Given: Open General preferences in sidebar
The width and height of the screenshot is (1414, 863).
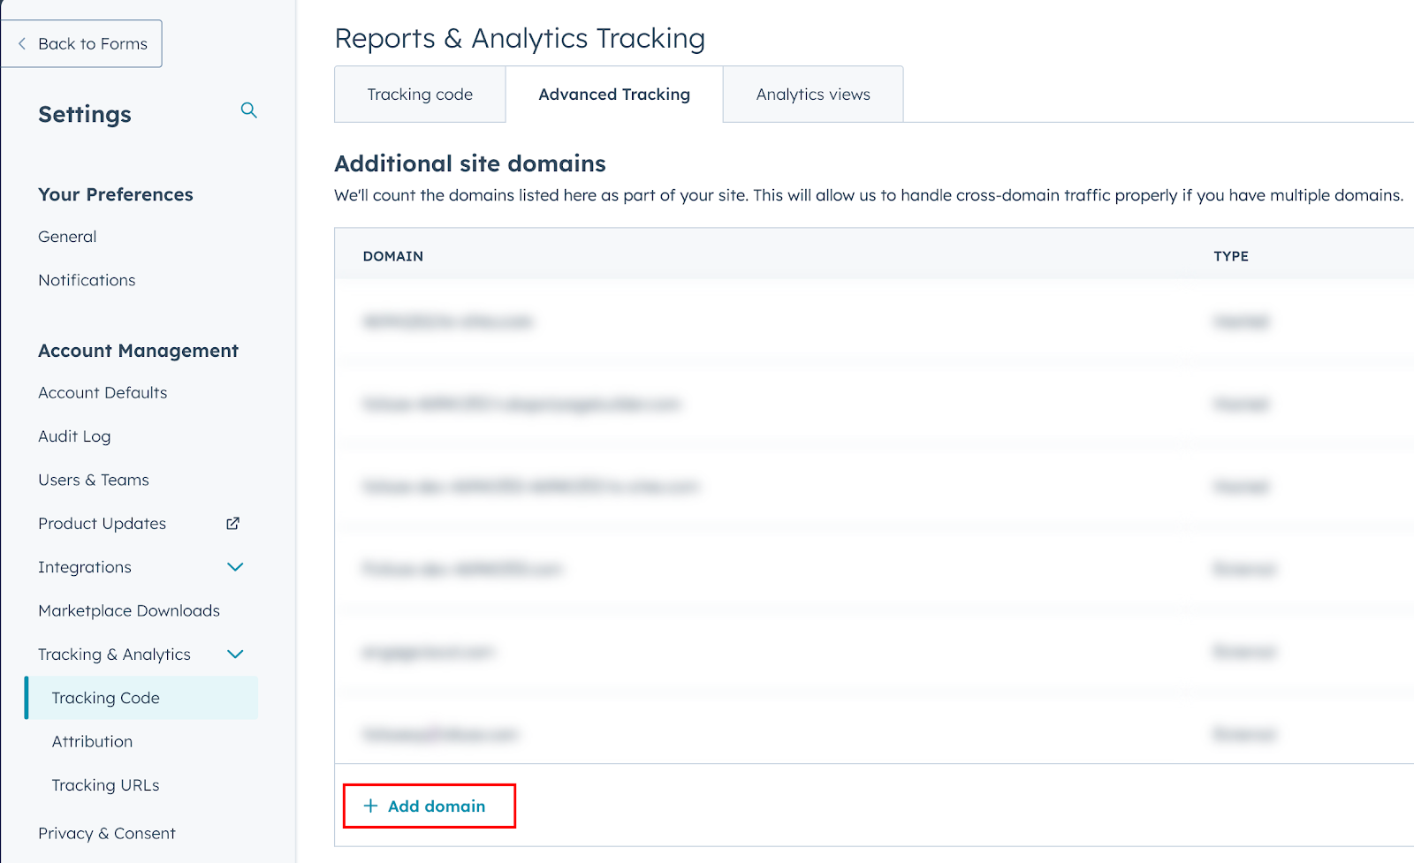Looking at the screenshot, I should click(x=67, y=237).
